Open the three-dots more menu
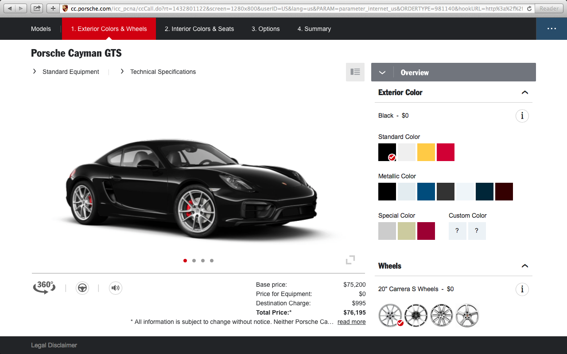The height and width of the screenshot is (354, 567). (x=551, y=29)
